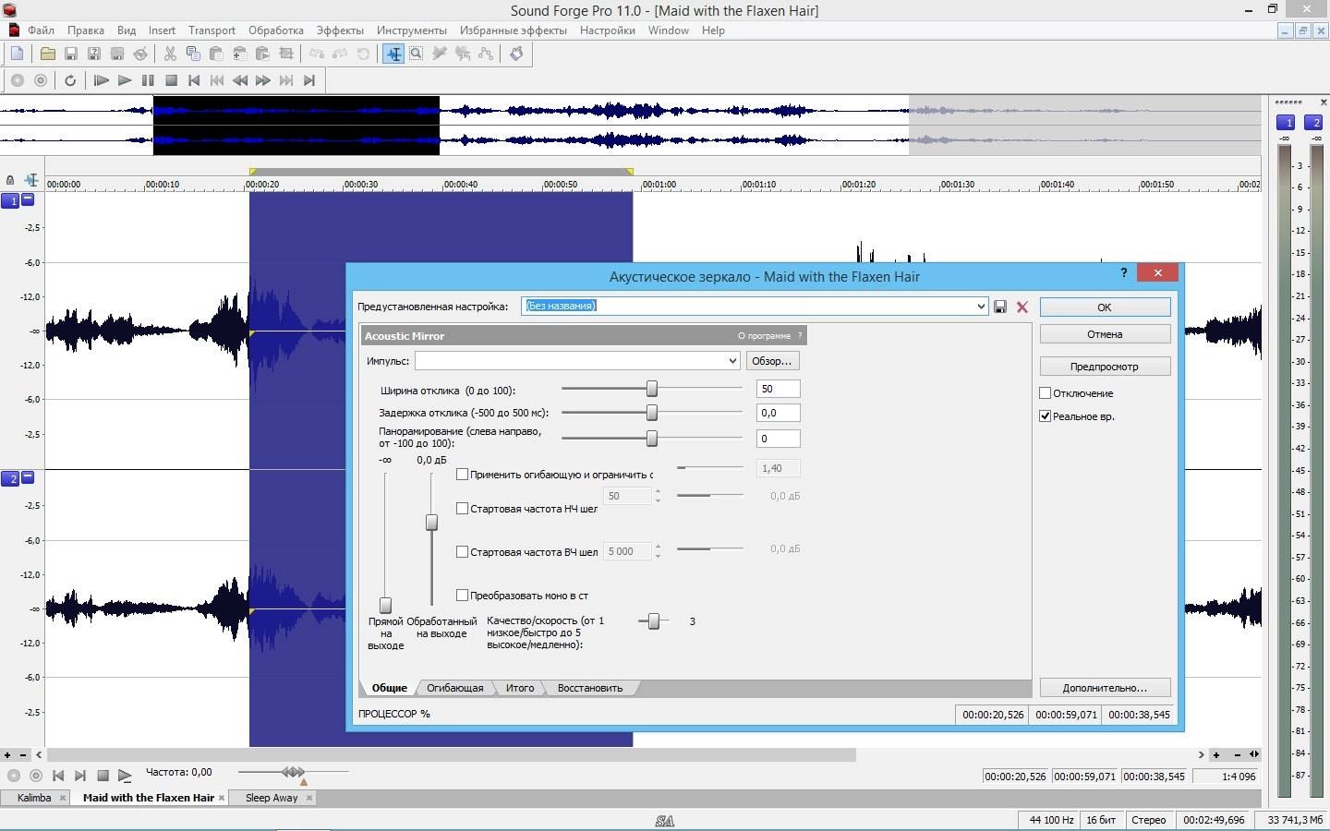
Task: Switch to the Восстановить tab
Action: pos(590,688)
